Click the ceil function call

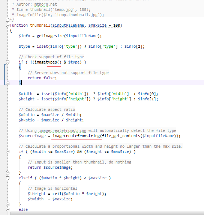(57, 194)
